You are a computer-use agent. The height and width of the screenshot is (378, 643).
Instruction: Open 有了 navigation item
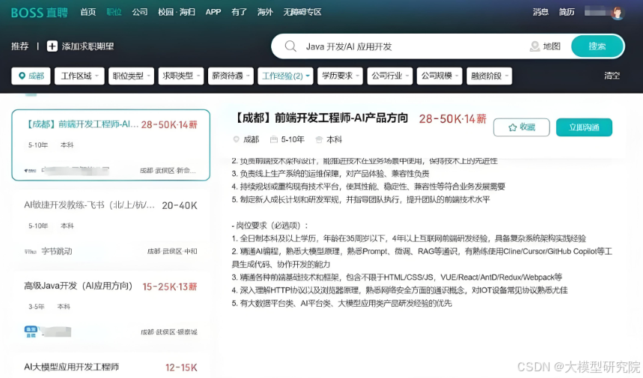[x=239, y=12]
